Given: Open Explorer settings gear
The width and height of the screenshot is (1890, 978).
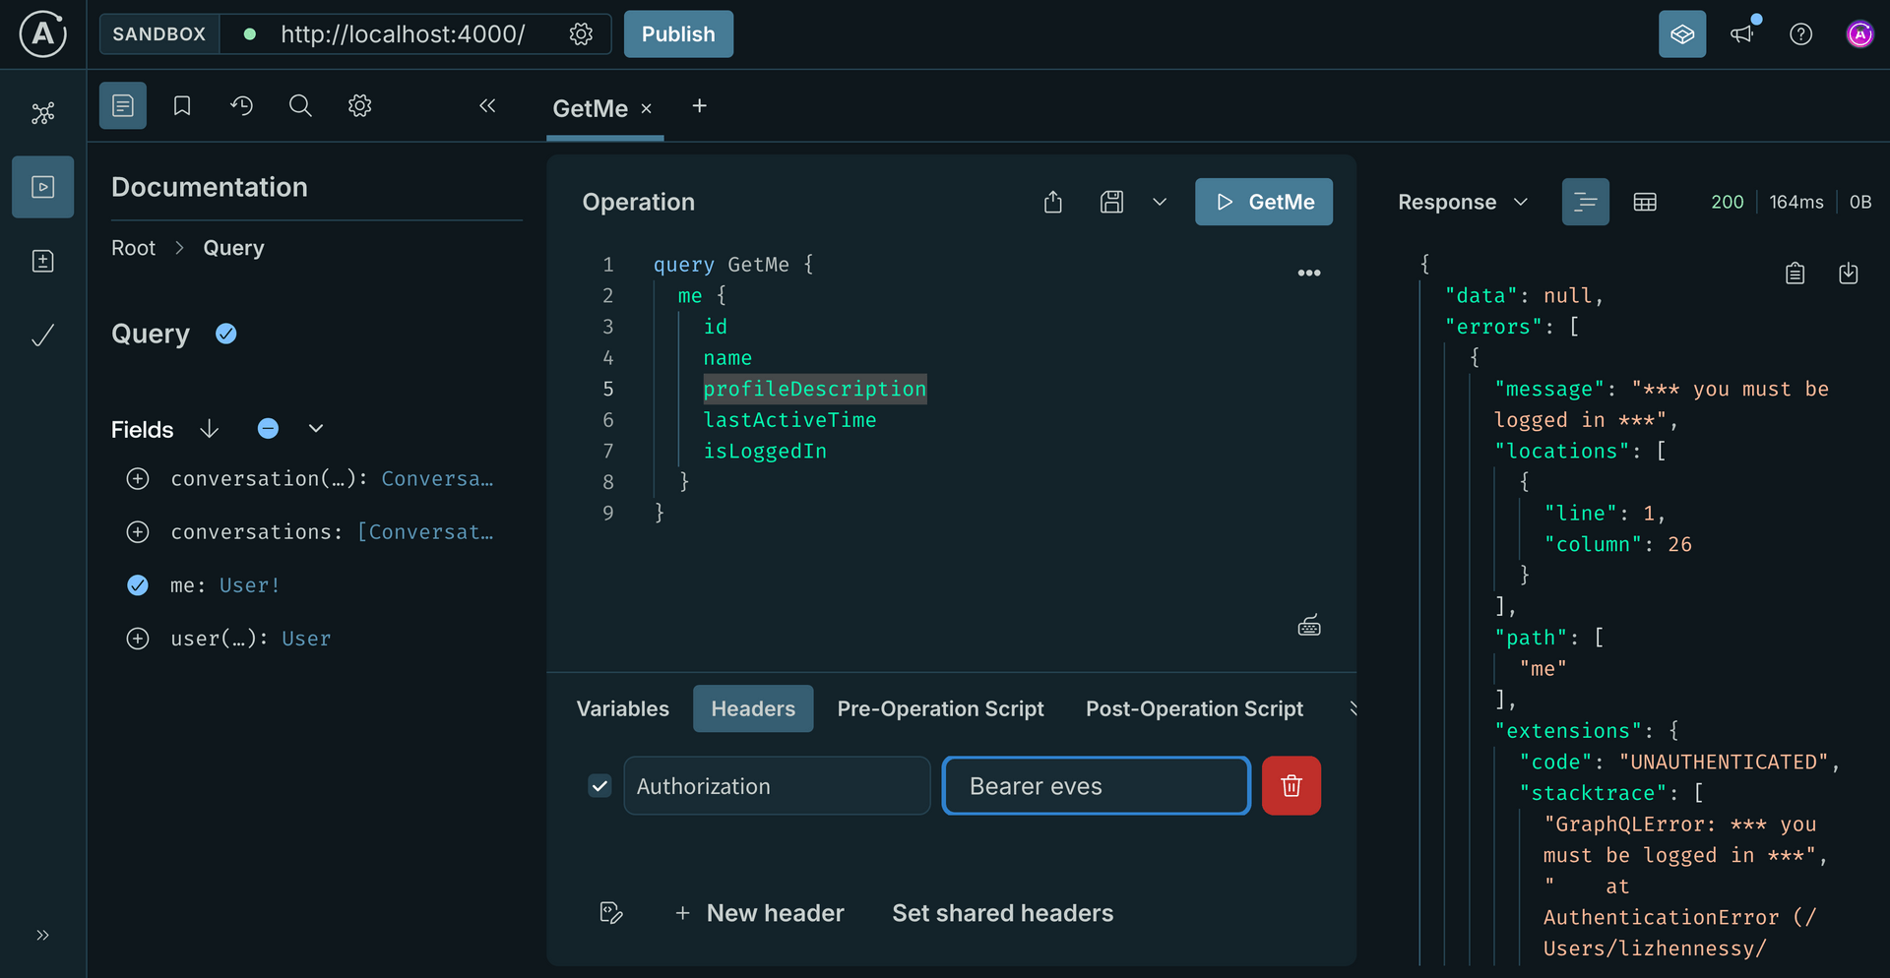Looking at the screenshot, I should tap(359, 105).
